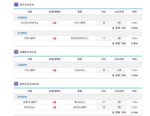Click 남천안나들목 destination cell
150x116 pixels.
coord(80,107)
